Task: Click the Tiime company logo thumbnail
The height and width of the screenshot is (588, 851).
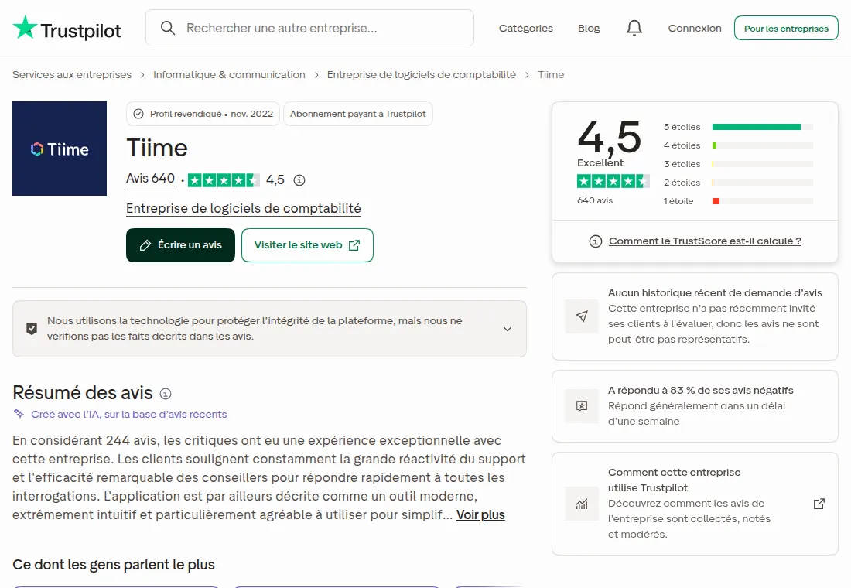Action: coord(60,149)
